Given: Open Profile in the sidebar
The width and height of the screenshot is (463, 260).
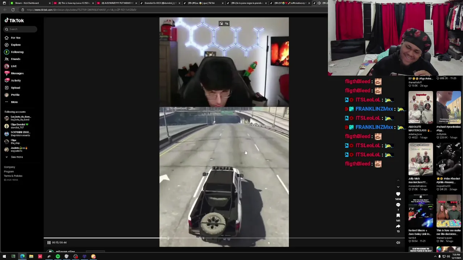Looking at the screenshot, I should click(x=12, y=95).
